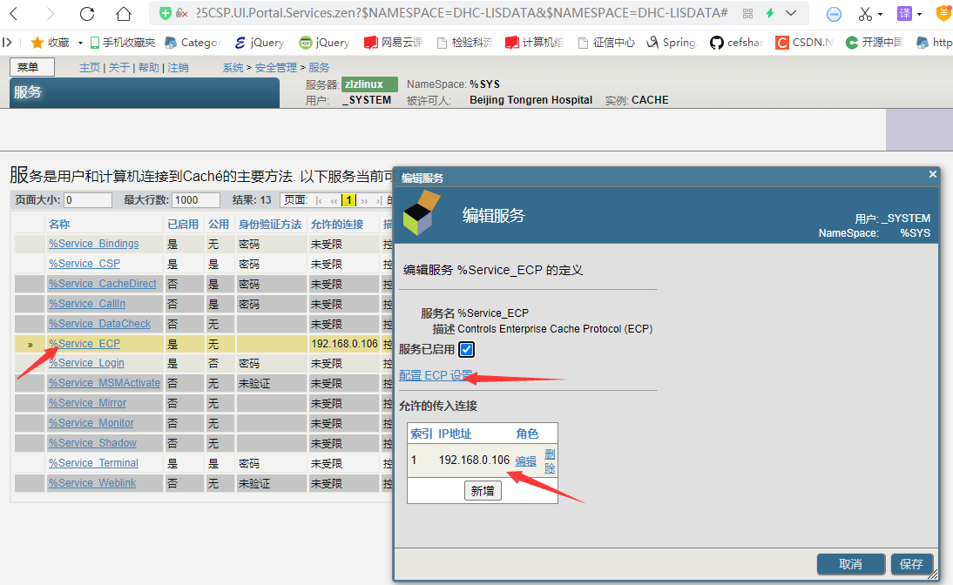Open the first jQuery bookmark
The height and width of the screenshot is (585, 953).
259,43
